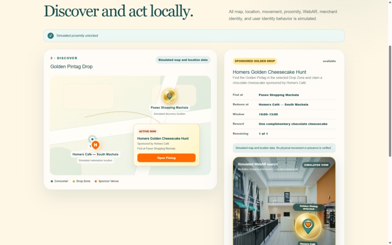
Task: Click the SIMULATED VIEW badge
Action: (316, 165)
